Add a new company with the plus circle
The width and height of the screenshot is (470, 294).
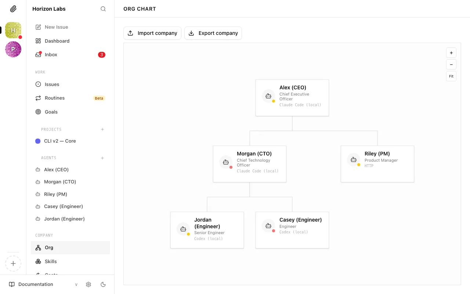(13, 263)
